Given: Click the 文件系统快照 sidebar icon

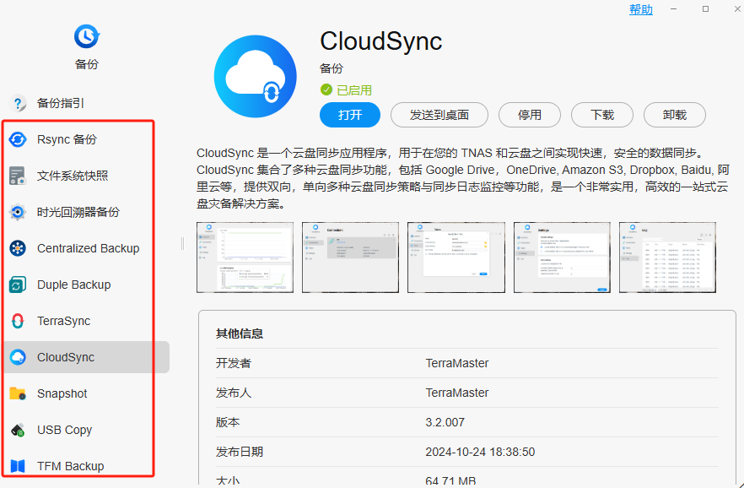Looking at the screenshot, I should (x=18, y=176).
